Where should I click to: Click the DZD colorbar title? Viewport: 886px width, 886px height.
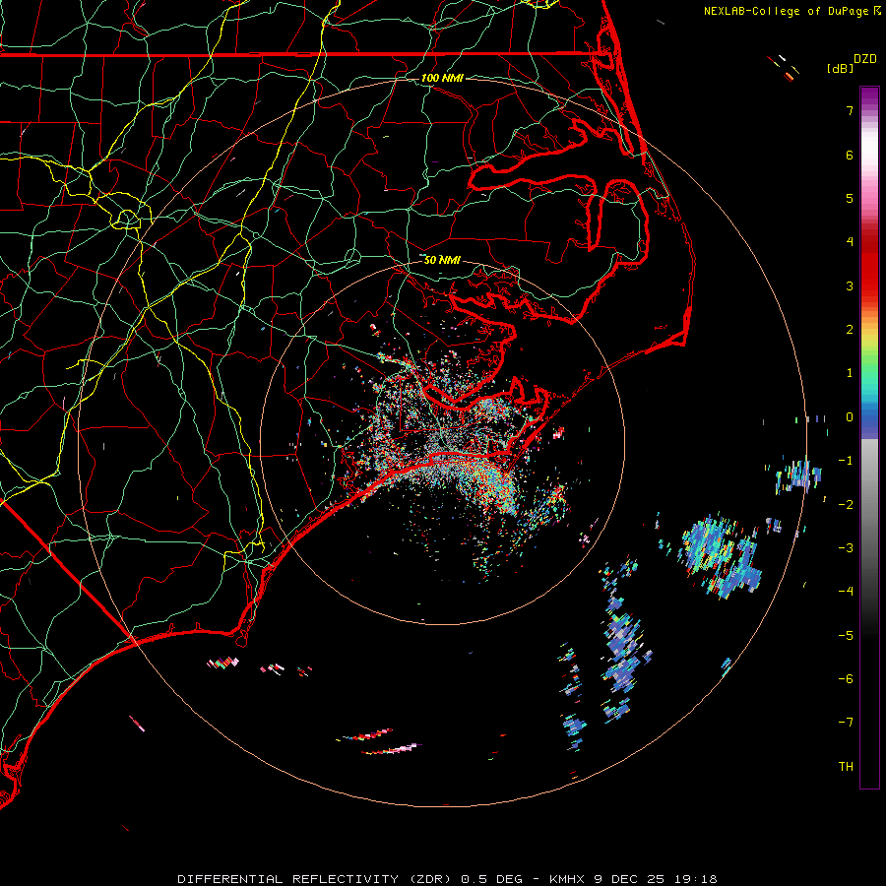coord(865,59)
